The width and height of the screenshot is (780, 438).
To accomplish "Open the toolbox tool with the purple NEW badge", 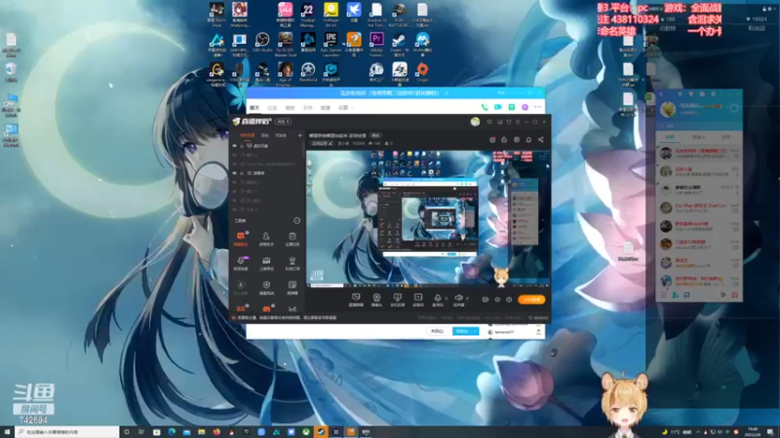I will click(x=241, y=263).
